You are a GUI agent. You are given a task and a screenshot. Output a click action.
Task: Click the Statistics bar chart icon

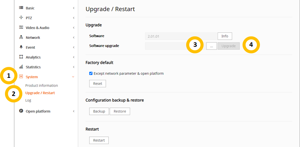[x=21, y=67]
